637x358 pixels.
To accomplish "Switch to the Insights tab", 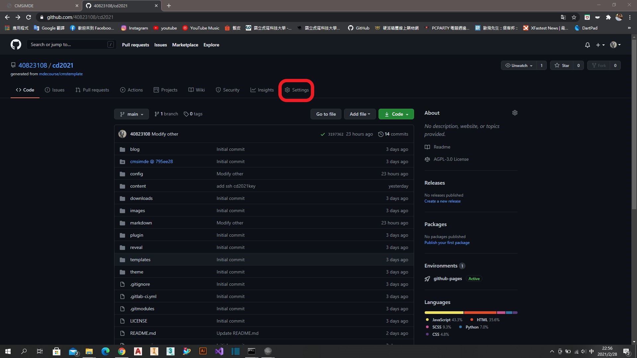I will (x=262, y=90).
